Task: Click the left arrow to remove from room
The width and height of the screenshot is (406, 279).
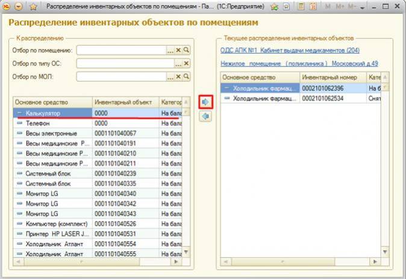Action: [x=205, y=116]
